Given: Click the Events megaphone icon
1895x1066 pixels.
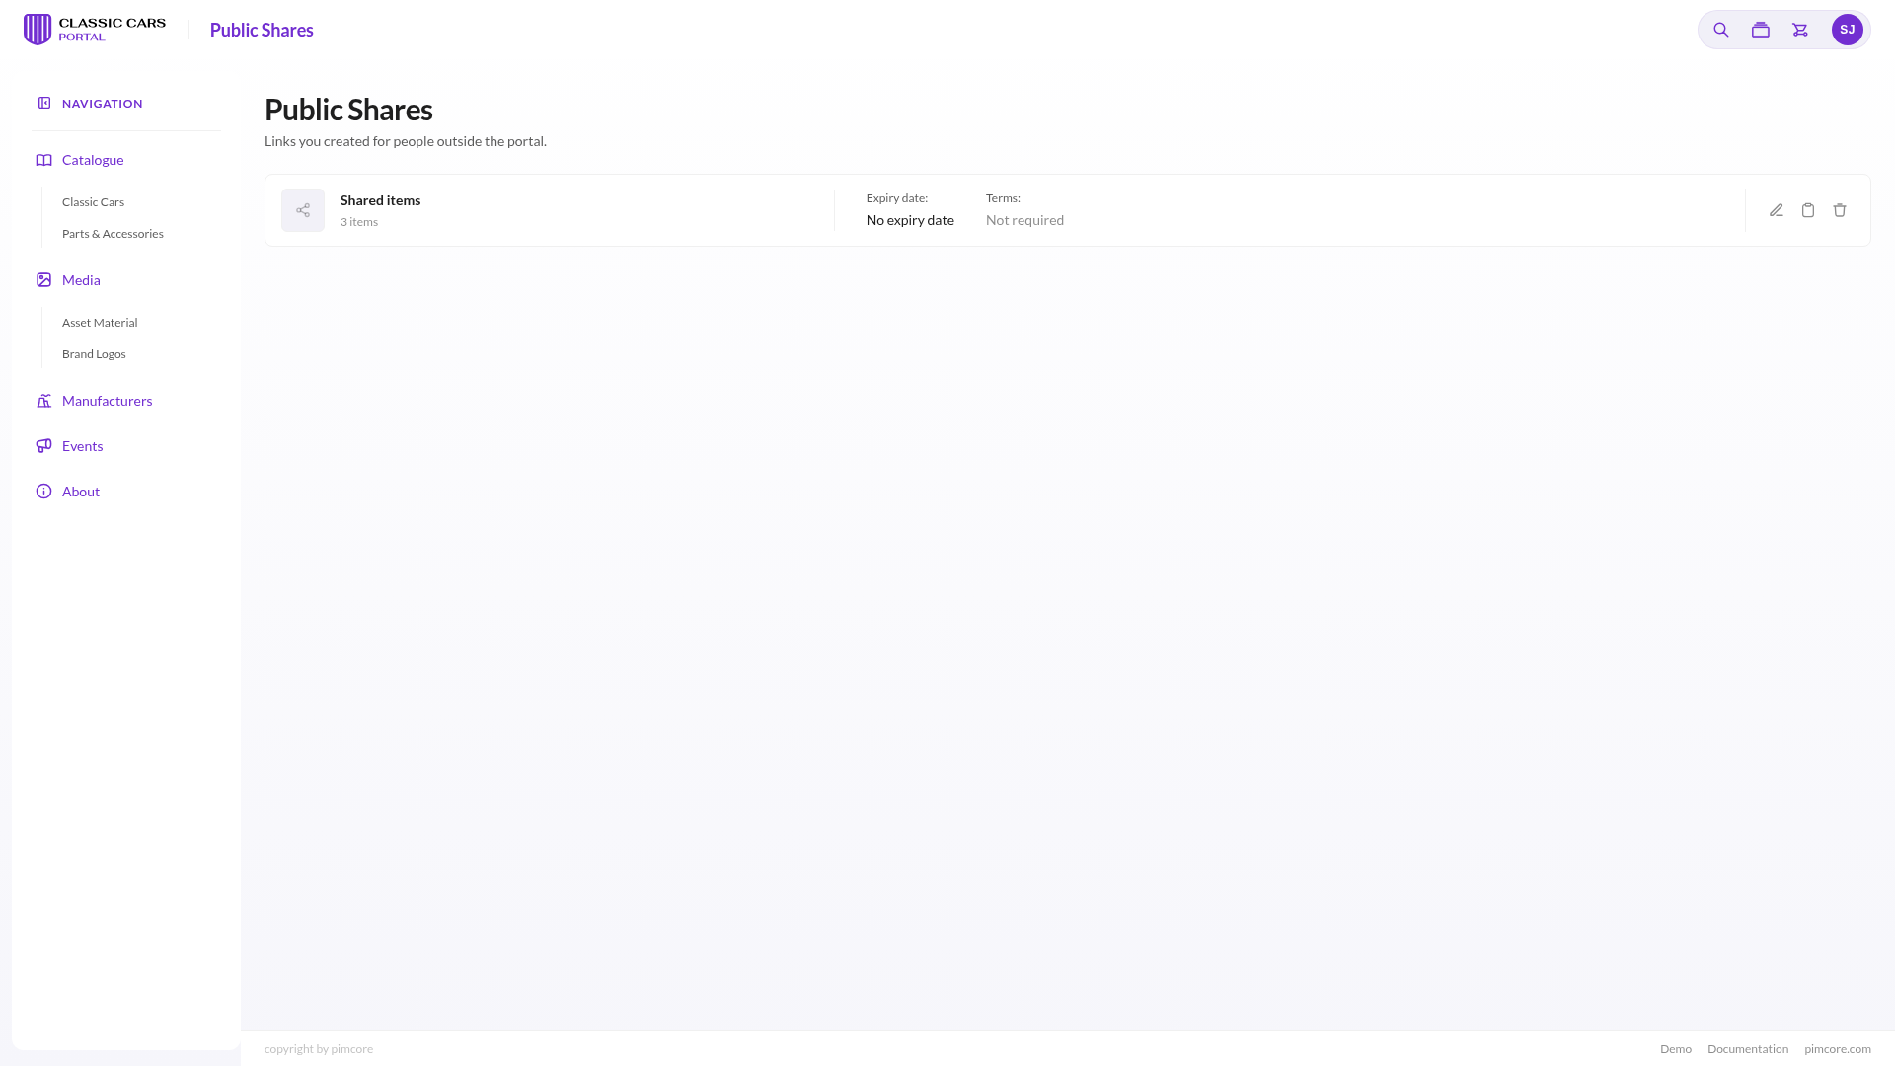Looking at the screenshot, I should [x=43, y=446].
